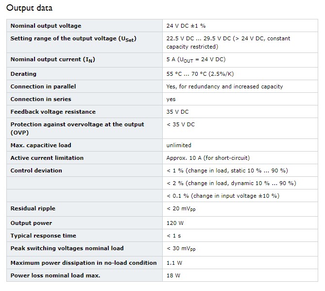
Task: Click the Protection against overvoltage OVP label
Action: click(77, 128)
